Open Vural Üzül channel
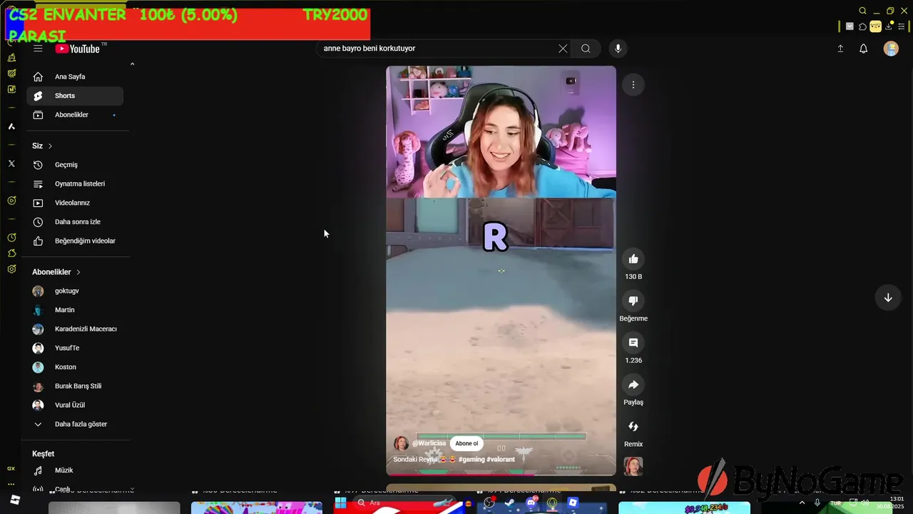Screen dimensions: 913x514 [75, 405]
